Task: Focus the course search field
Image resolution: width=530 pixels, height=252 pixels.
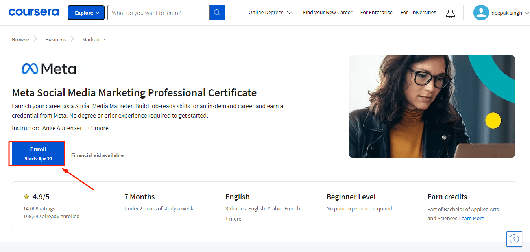Action: click(158, 13)
